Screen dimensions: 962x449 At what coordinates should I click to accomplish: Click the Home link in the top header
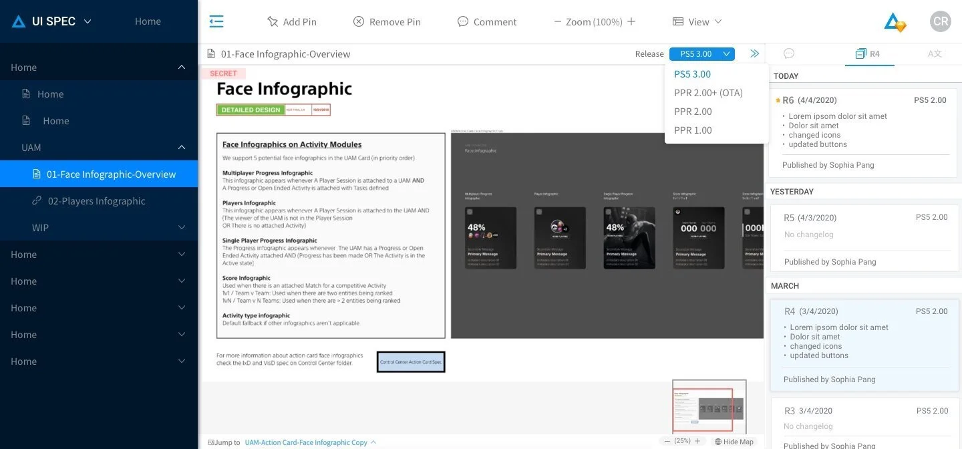(x=148, y=21)
